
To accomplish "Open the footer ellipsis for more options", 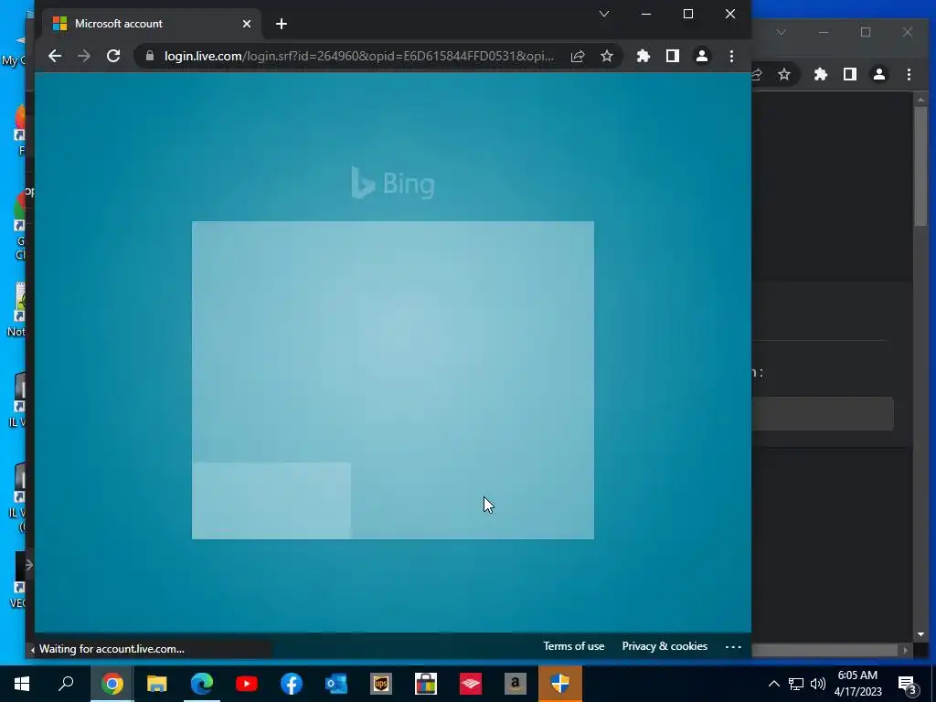I will point(733,647).
